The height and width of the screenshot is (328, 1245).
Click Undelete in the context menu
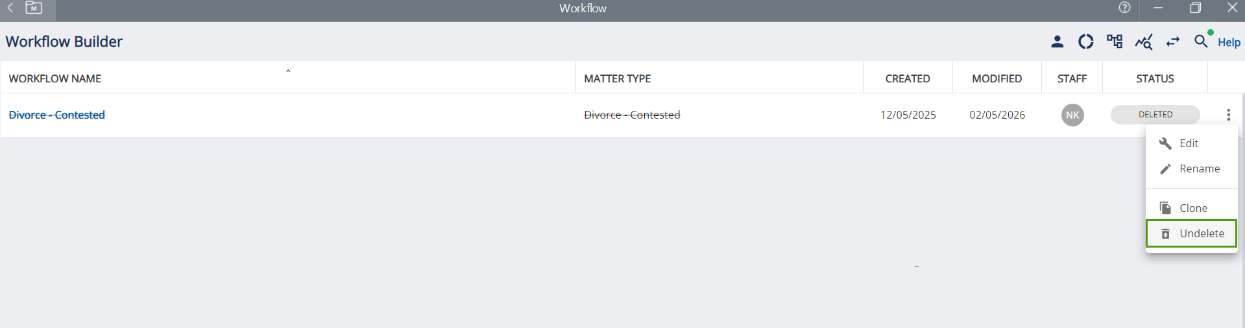coord(1201,233)
